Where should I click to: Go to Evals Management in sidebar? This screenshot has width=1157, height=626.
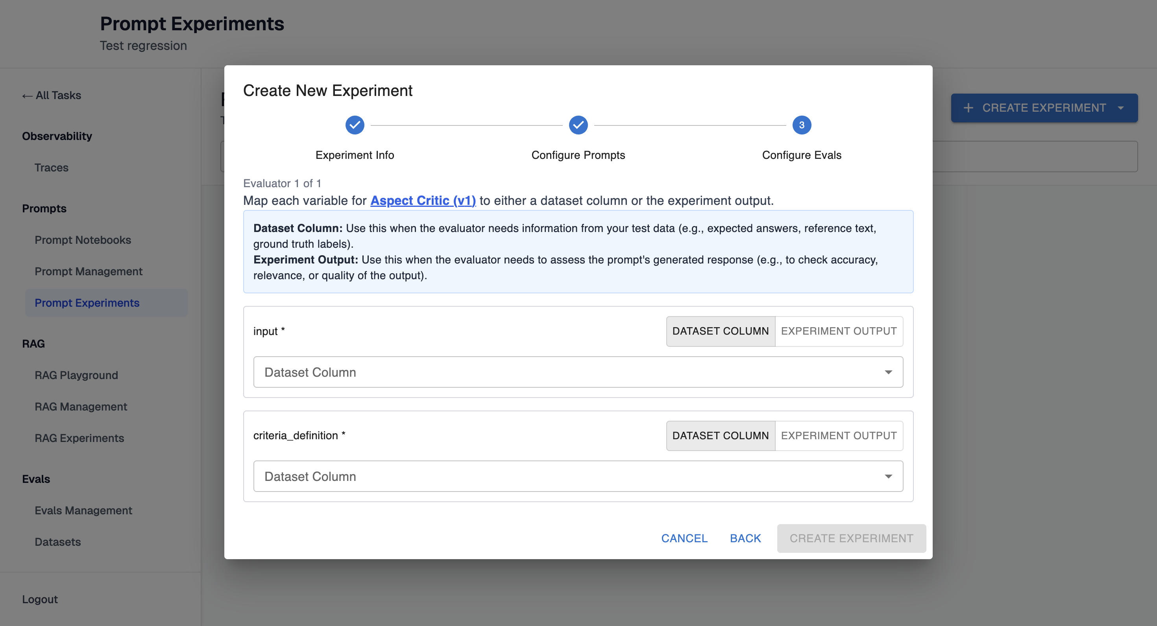83,510
